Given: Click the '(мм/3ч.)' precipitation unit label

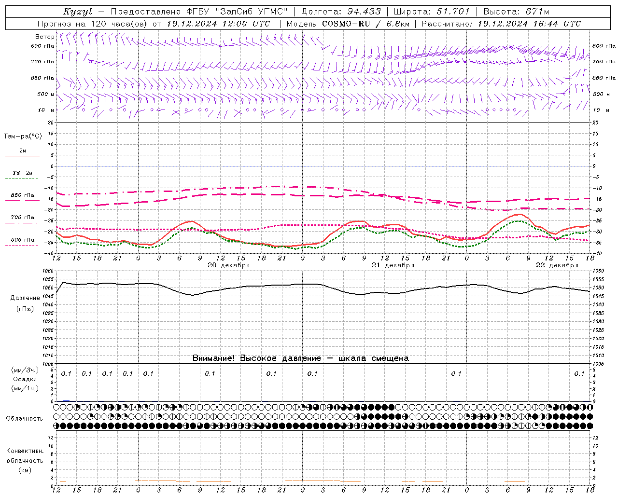Looking at the screenshot, I should pos(25,370).
